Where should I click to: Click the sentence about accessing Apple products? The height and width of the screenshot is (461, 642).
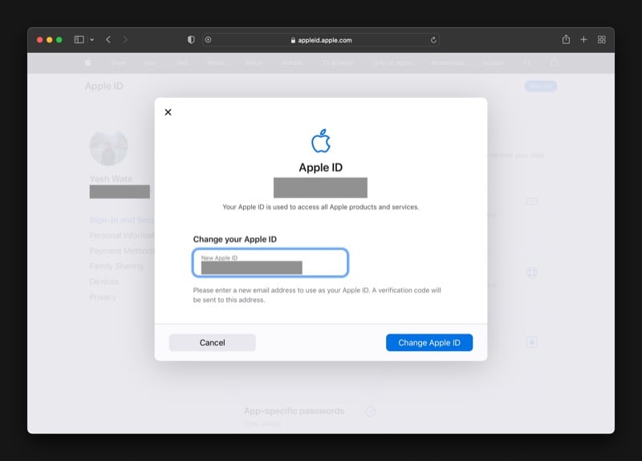click(320, 207)
